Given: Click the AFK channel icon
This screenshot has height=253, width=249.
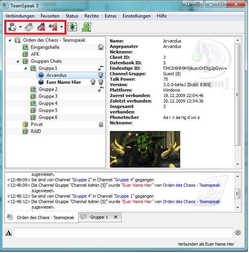Looking at the screenshot, I should pos(25,54).
